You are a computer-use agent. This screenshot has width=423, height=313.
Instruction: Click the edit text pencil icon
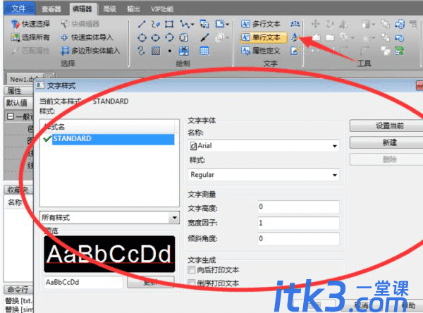(295, 51)
